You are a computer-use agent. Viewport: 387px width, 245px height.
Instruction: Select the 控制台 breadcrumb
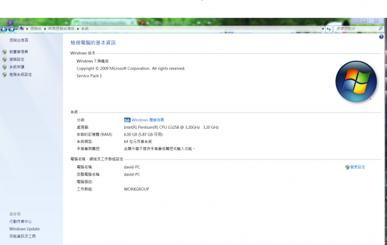click(x=36, y=29)
